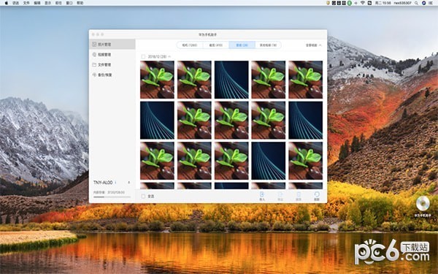Eject the TNY-AL00 device
This screenshot has height=274, width=438.
pos(128,183)
